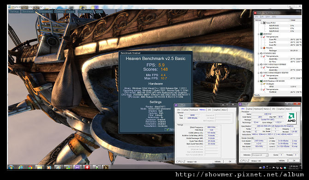
Task: Open the About tab in the left CPU-Z window
Action: (x=224, y=110)
